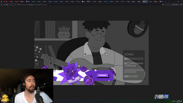
Task: Go back to the previous page
Action: pos(2,5)
